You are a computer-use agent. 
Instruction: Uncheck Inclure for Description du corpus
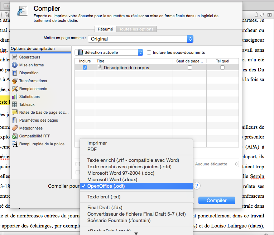tap(85, 67)
